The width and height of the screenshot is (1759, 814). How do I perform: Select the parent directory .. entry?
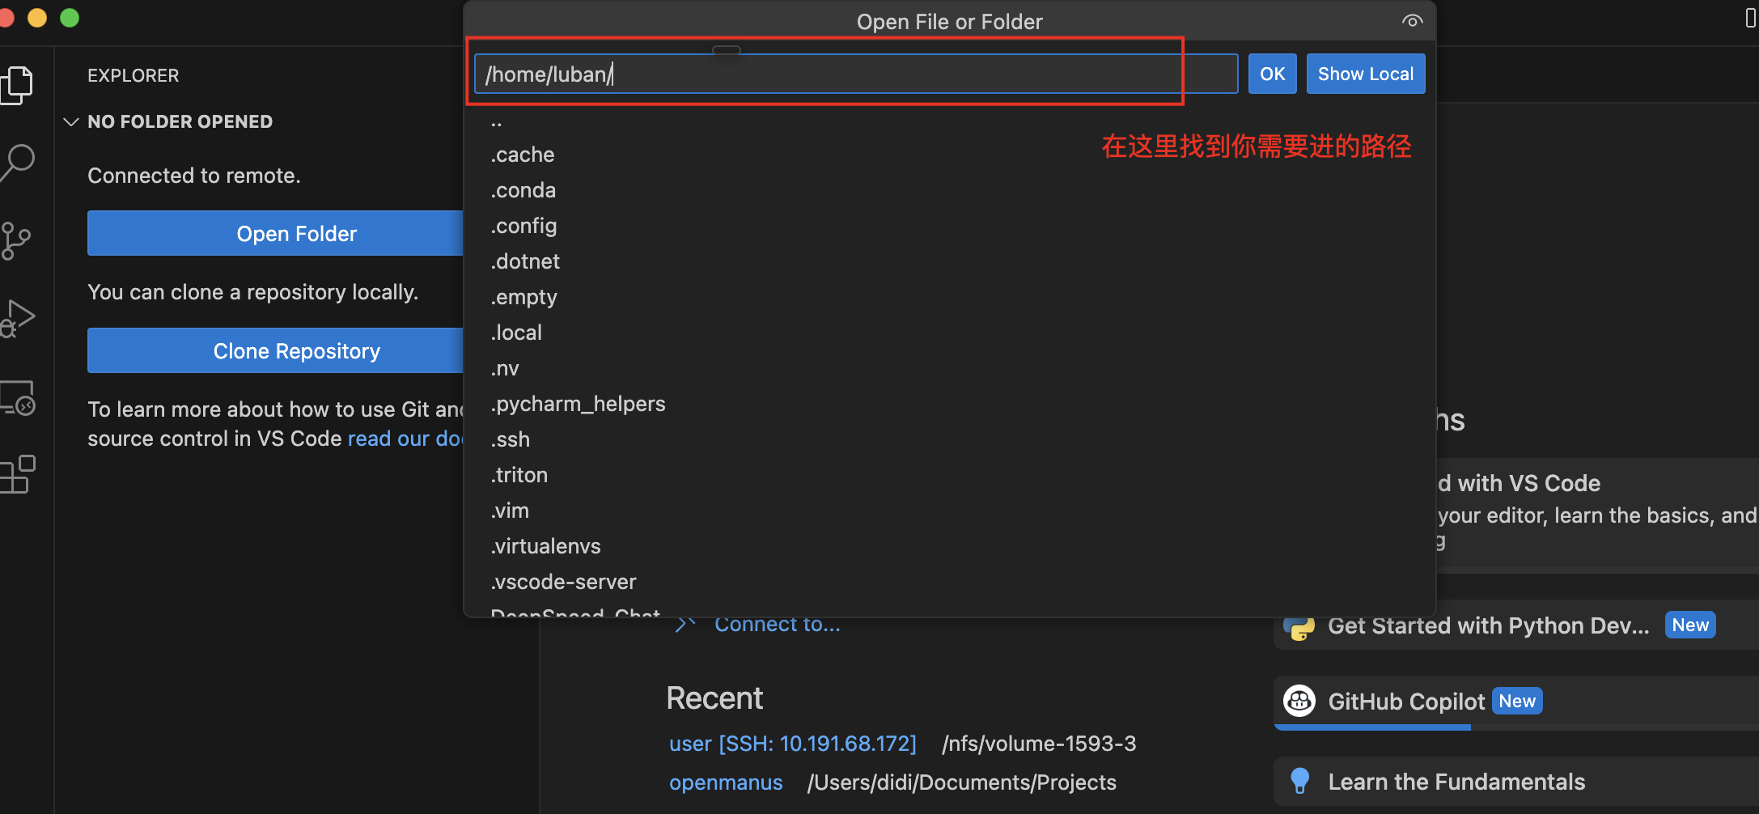pyautogui.click(x=950, y=120)
